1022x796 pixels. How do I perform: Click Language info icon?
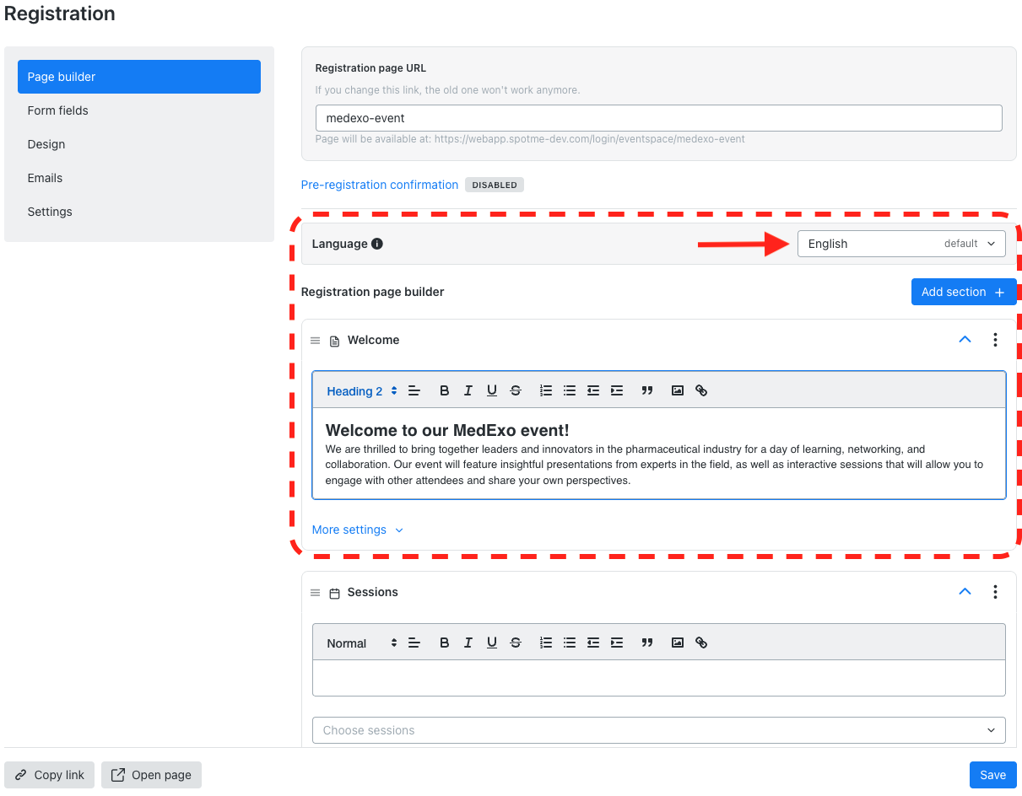(x=377, y=244)
